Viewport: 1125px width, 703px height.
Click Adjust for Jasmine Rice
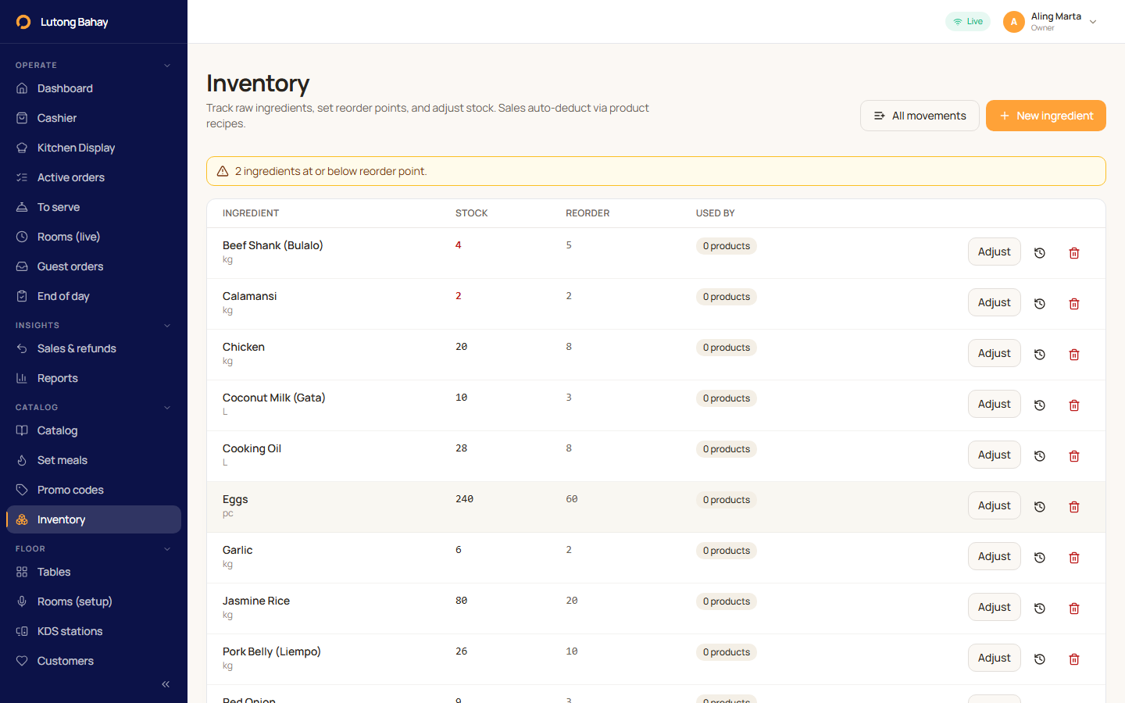994,607
